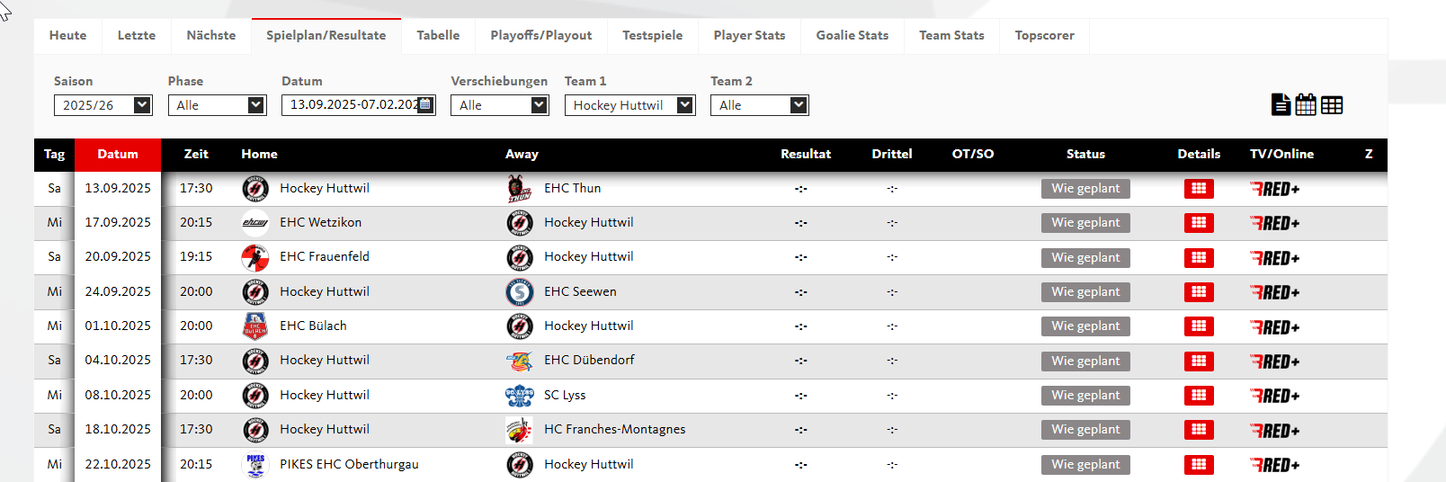Screen dimensions: 1446x482
Task: Open the Phase dropdown
Action: (218, 105)
